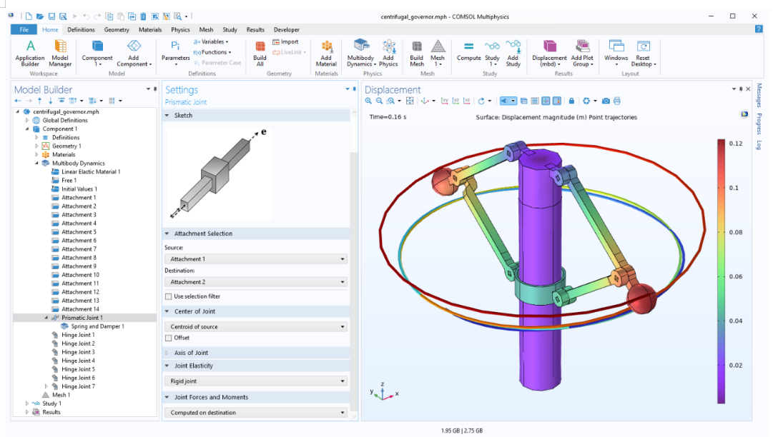Screen dimensions: 773x437
Task: Click the Functions button
Action: pos(212,52)
